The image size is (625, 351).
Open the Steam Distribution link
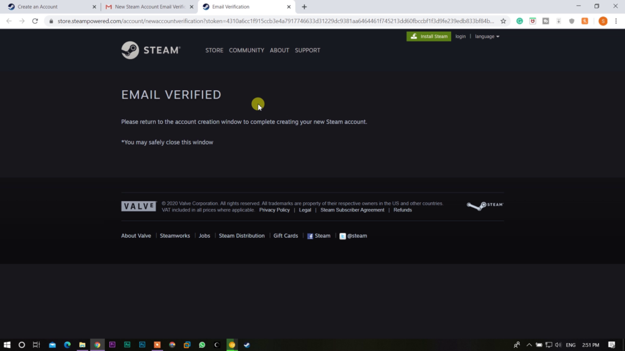coord(242,236)
